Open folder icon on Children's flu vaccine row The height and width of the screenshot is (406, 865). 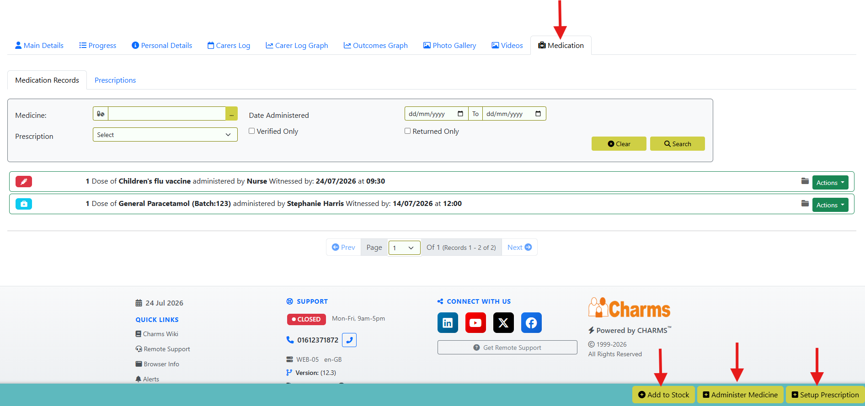point(805,181)
